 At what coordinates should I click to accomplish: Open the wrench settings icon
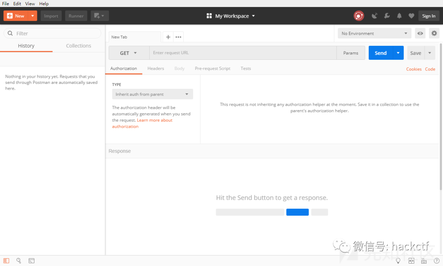tap(387, 16)
